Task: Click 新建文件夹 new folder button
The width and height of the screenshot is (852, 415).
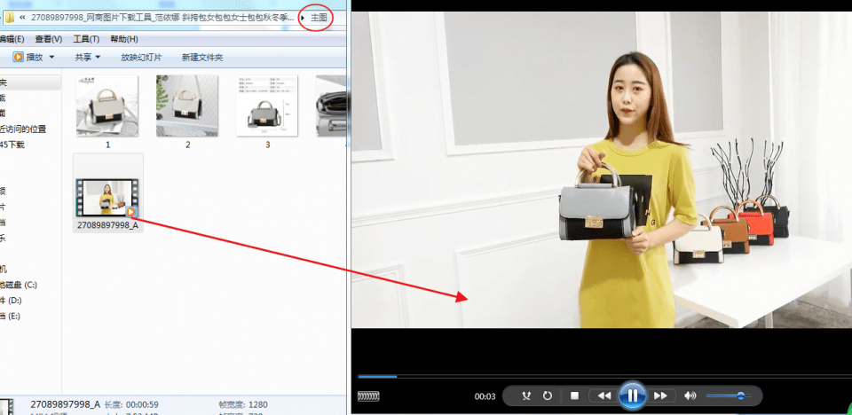Action: (x=202, y=57)
